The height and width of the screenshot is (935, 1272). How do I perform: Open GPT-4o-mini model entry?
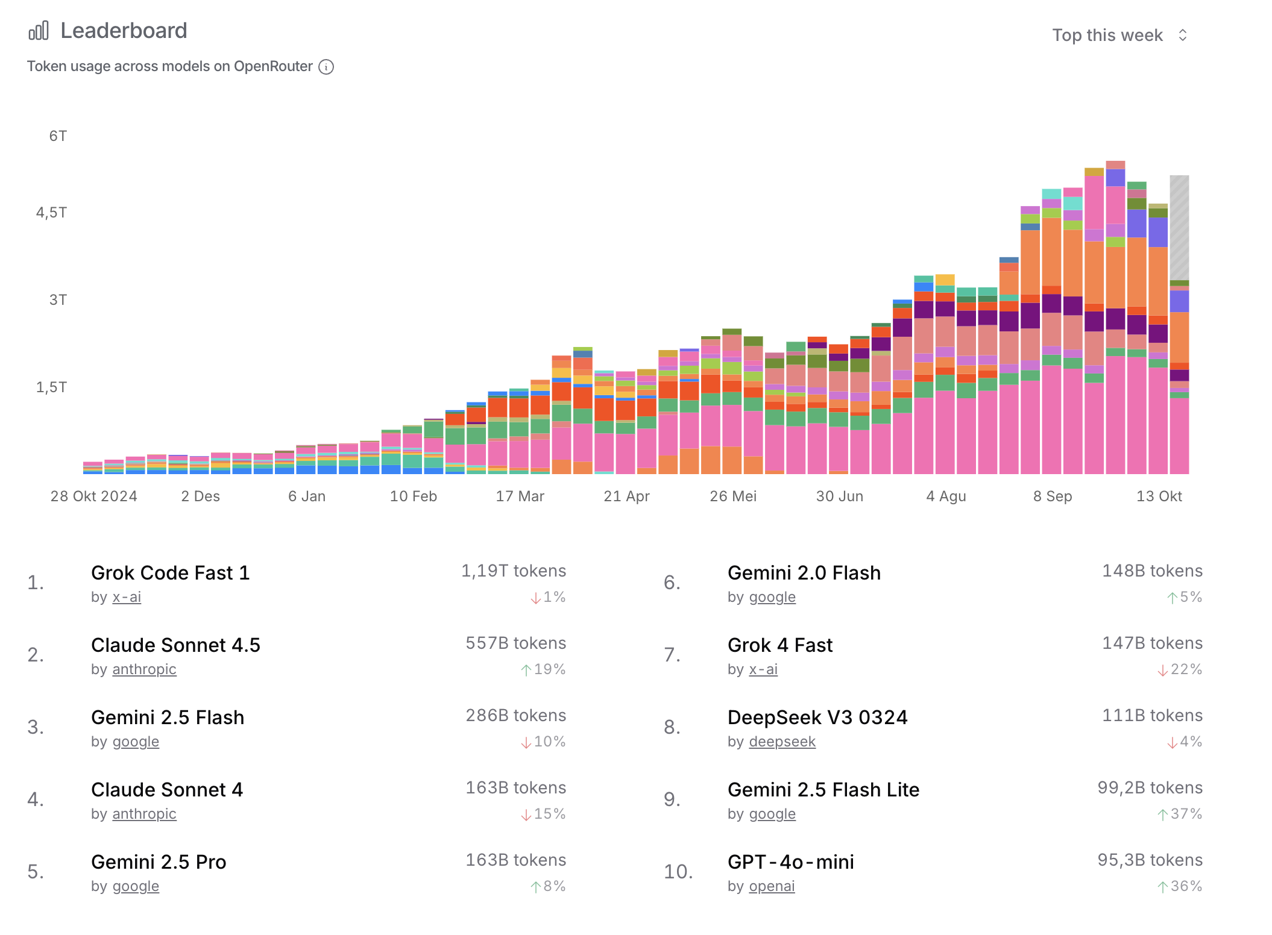[x=790, y=862]
